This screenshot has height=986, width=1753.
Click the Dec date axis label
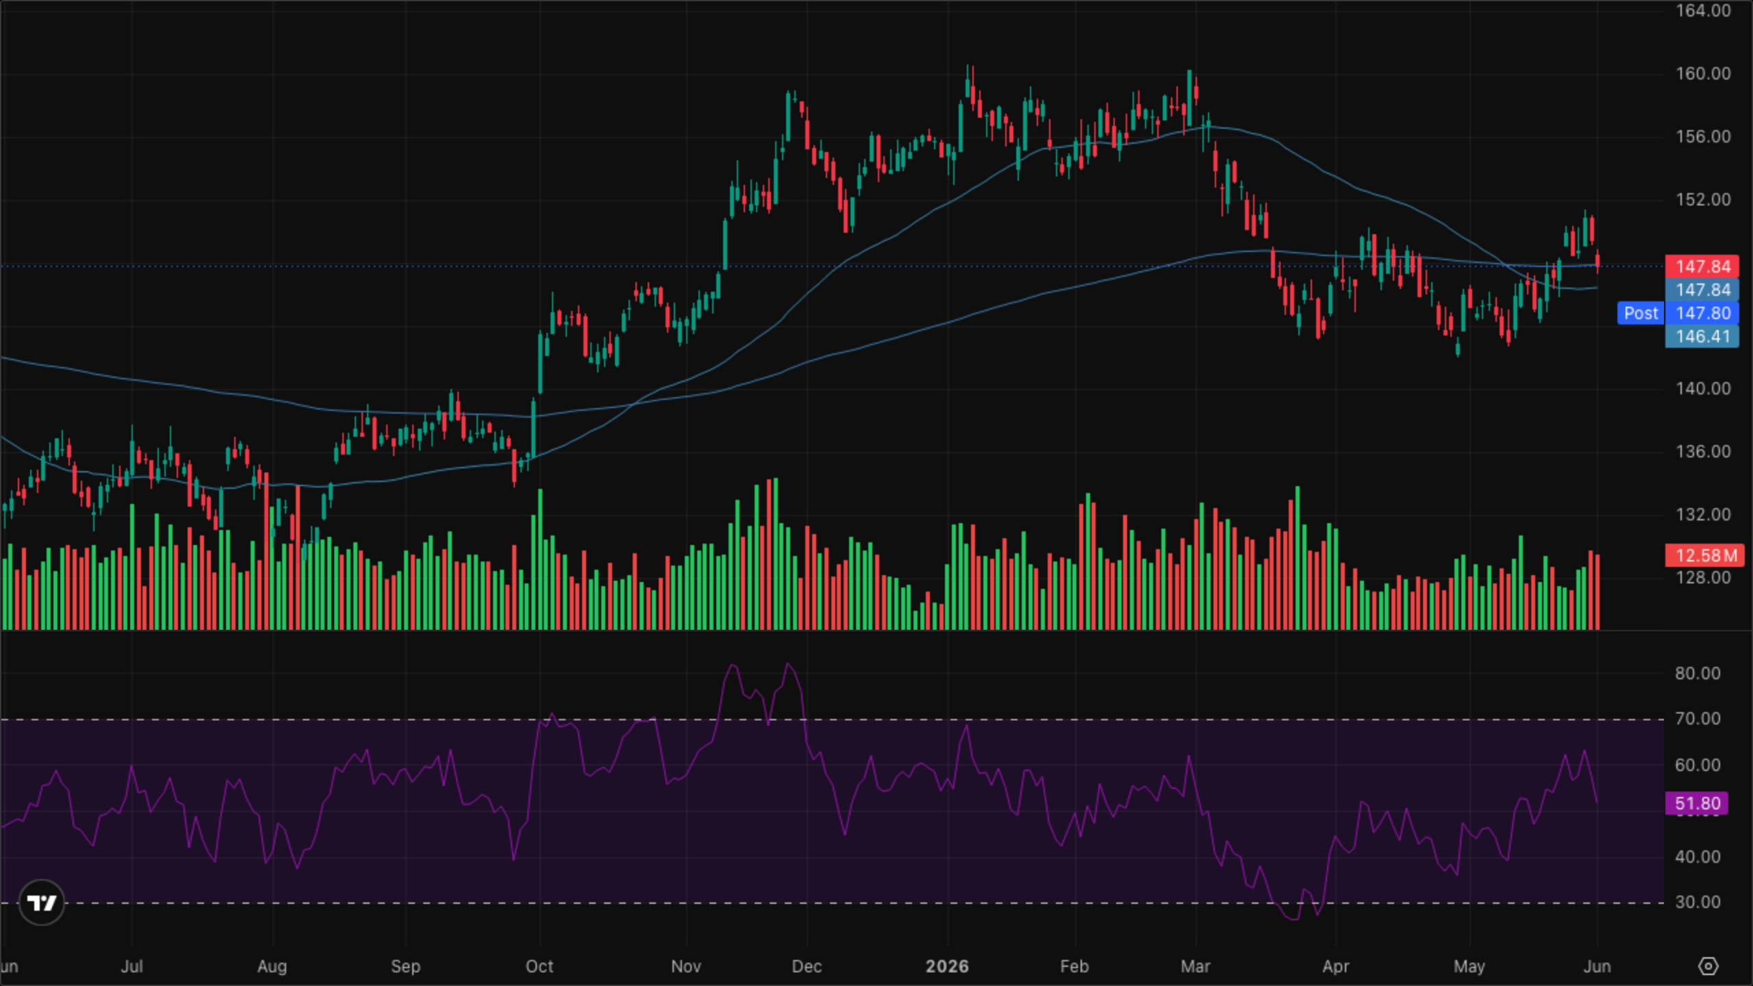coord(807,967)
